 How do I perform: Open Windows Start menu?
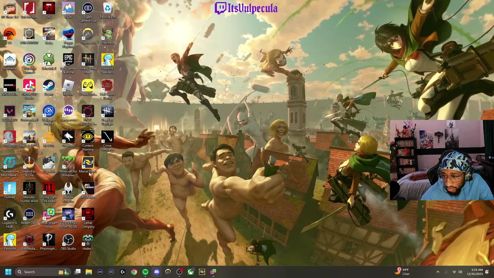pyautogui.click(x=8, y=272)
